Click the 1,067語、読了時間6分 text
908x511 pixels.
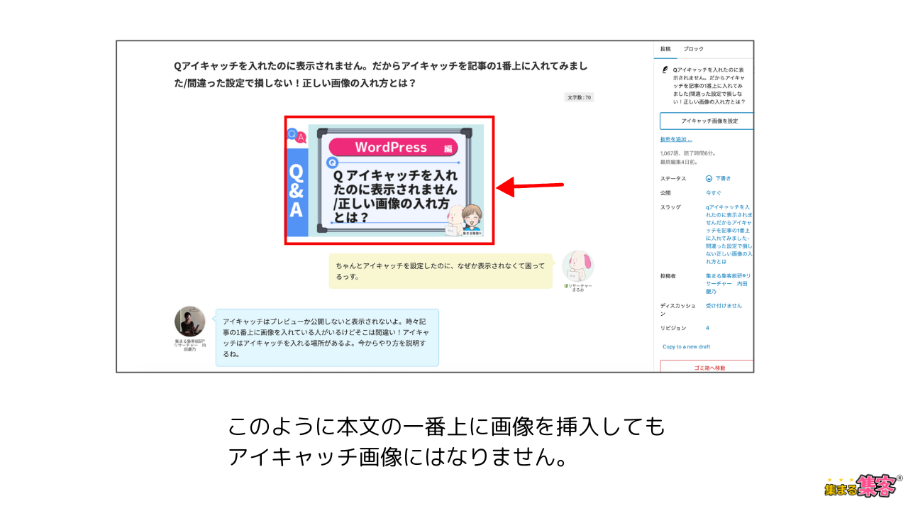tap(688, 153)
